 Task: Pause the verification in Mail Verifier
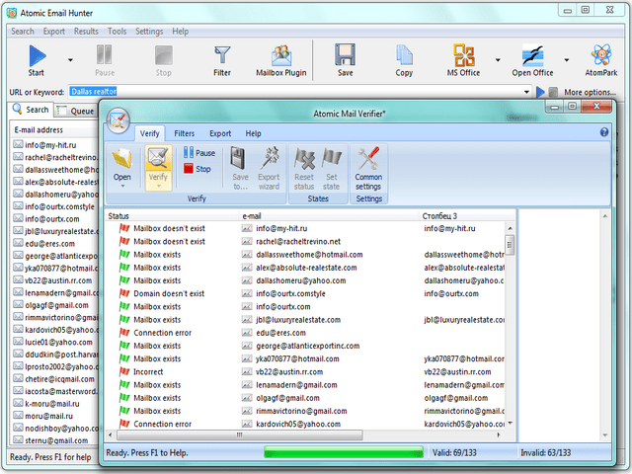(x=198, y=153)
